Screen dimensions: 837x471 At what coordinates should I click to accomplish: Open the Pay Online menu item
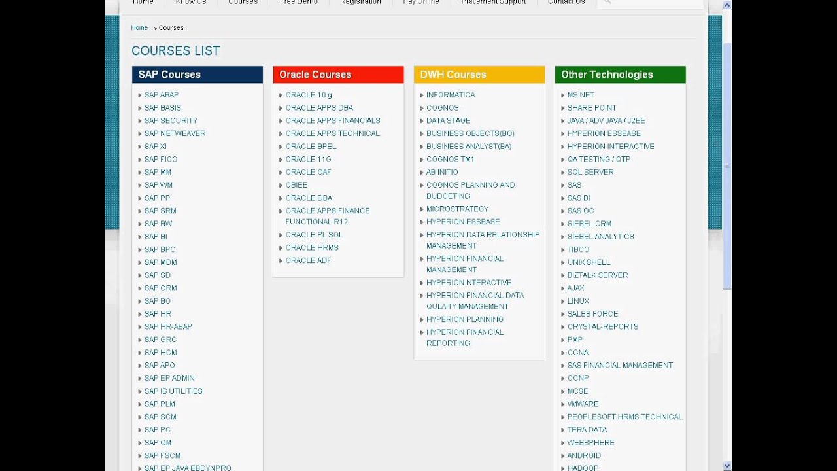click(x=421, y=3)
